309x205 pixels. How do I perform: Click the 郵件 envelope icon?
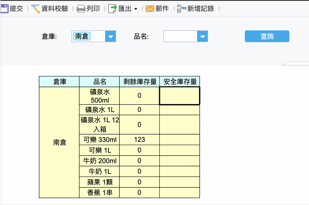(150, 9)
